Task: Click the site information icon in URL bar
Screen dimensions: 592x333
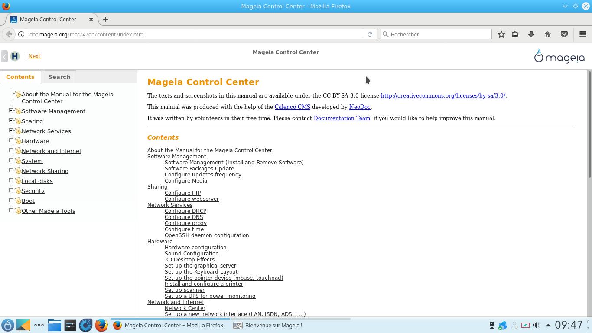Action: tap(21, 34)
